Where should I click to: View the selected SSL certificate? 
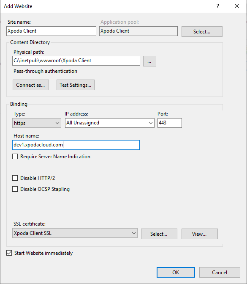pyautogui.click(x=199, y=234)
